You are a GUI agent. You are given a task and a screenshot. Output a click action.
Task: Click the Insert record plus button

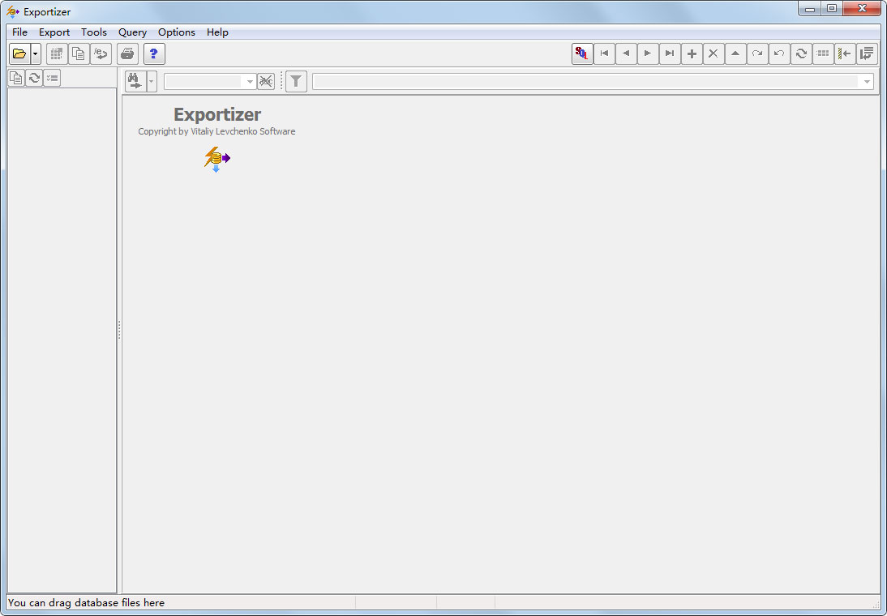692,53
